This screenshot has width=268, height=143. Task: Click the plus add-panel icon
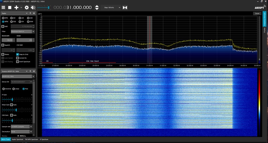[16, 7]
